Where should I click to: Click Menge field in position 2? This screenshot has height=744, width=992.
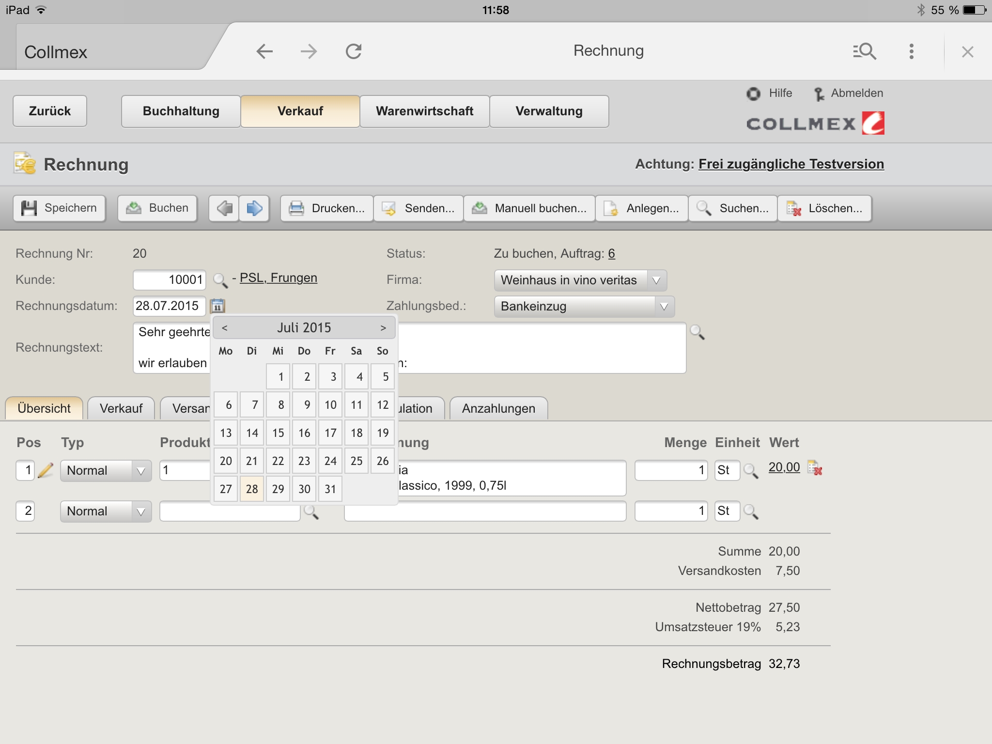click(x=671, y=511)
